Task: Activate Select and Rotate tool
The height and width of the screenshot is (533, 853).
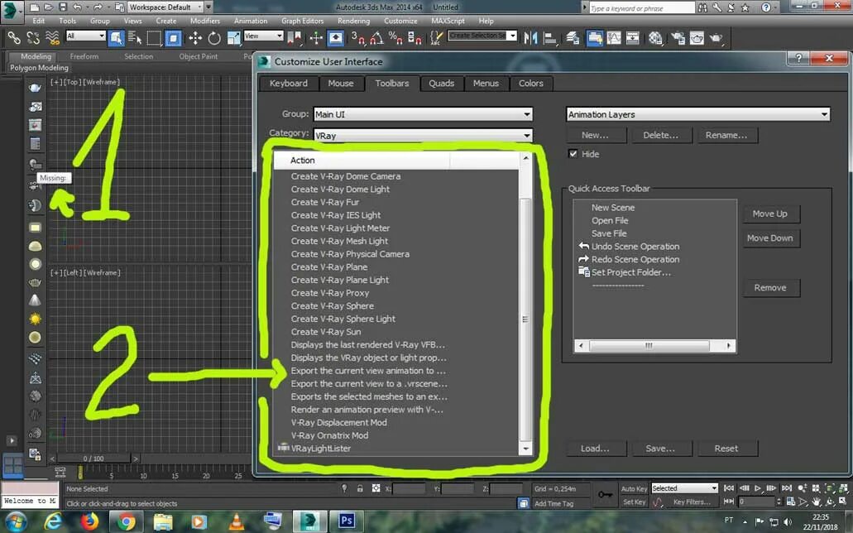Action: [x=214, y=37]
